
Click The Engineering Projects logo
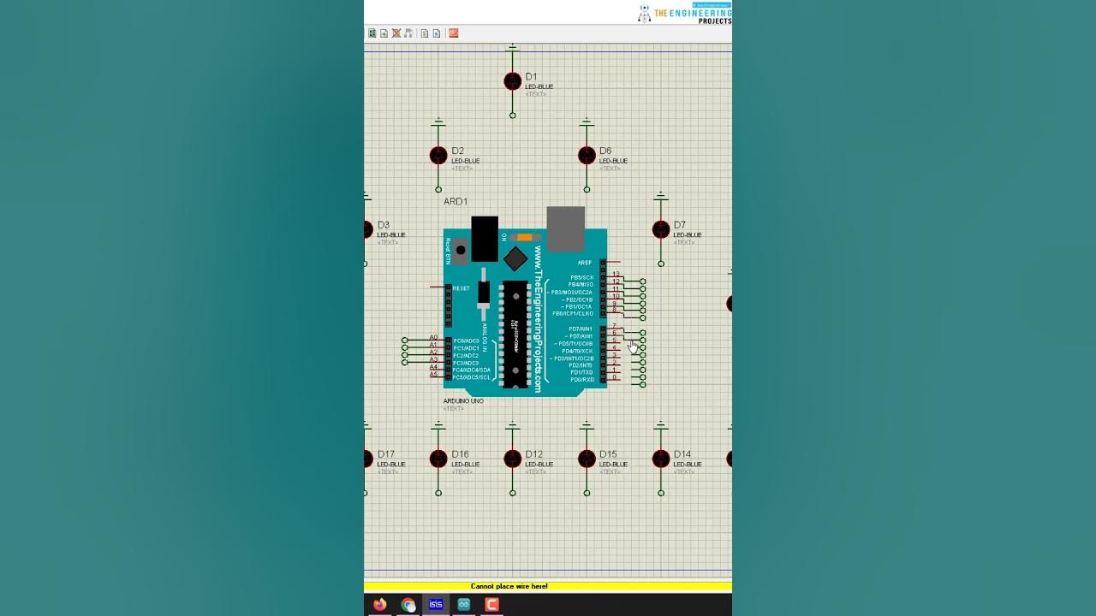[684, 13]
